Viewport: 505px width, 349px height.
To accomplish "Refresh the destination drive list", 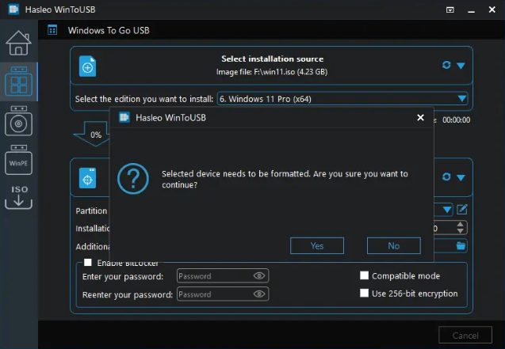I will [x=446, y=177].
